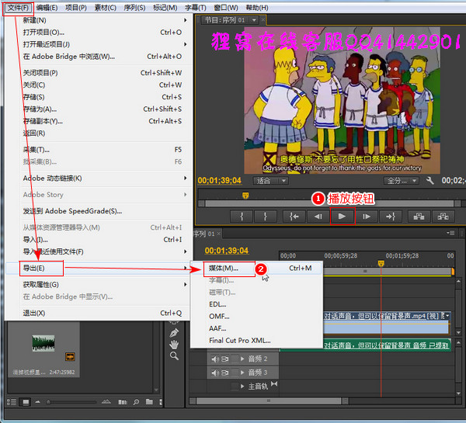This screenshot has width=466, height=423.
Task: Click program monitor playhead marker
Action: [x=245, y=196]
